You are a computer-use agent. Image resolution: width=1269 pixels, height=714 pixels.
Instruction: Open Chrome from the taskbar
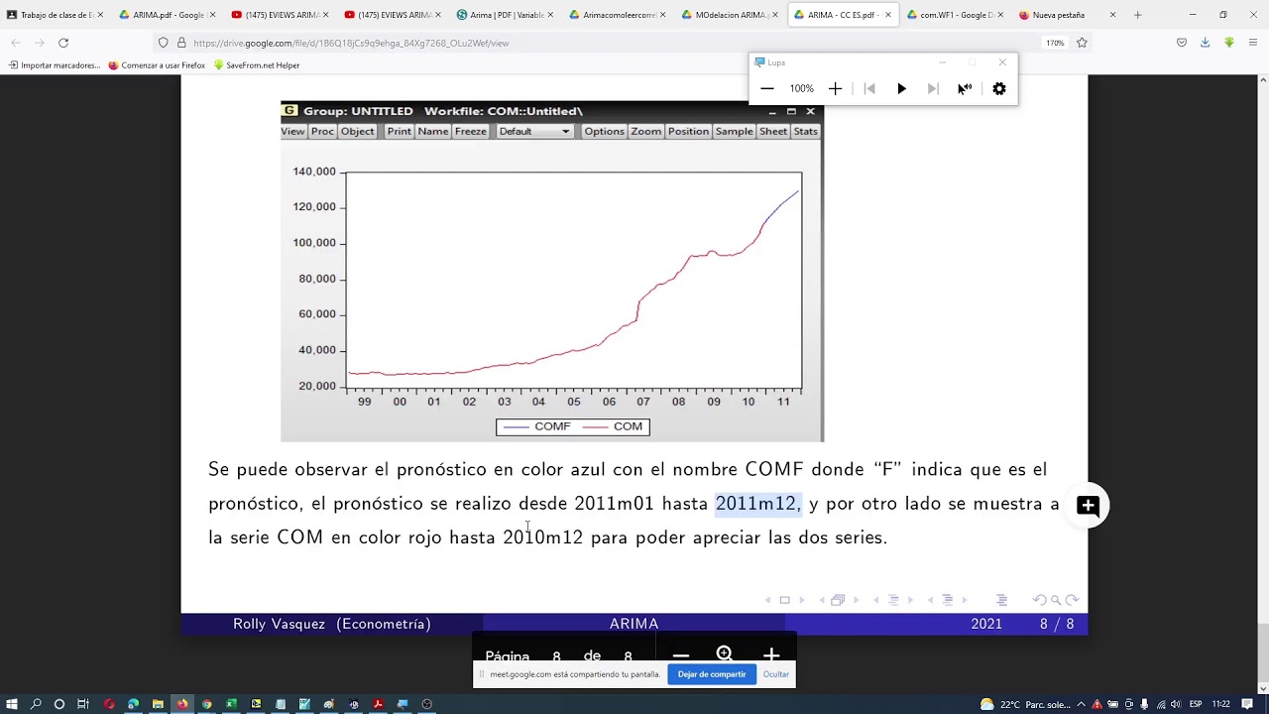[x=206, y=704]
